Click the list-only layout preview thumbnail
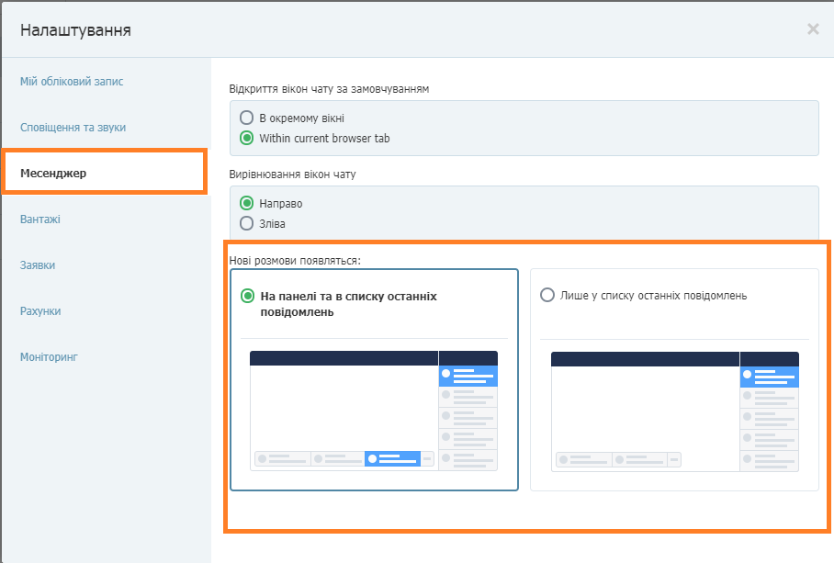This screenshot has height=563, width=834. pyautogui.click(x=675, y=411)
